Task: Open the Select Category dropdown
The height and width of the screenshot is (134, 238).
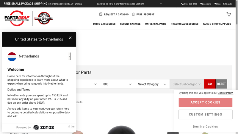Action: click(x=152, y=84)
